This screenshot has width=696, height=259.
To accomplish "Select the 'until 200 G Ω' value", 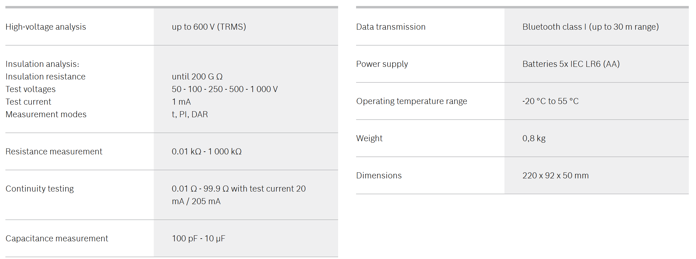I will [197, 77].
